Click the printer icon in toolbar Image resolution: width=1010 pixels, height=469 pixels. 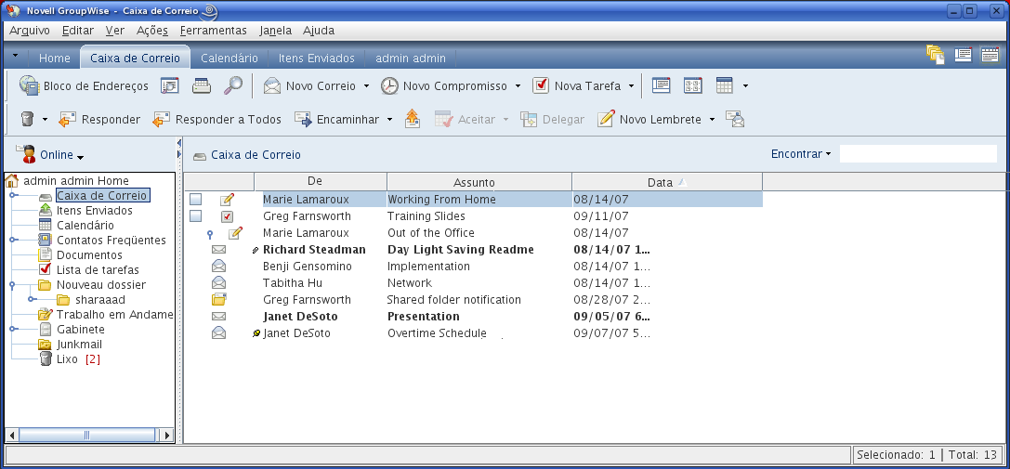click(202, 85)
